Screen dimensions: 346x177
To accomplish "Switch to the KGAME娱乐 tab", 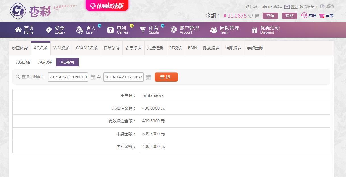I will [86, 48].
